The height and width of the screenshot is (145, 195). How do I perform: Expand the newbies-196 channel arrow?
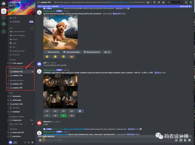tap(8, 88)
